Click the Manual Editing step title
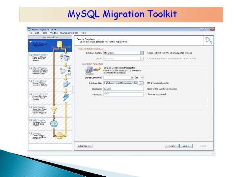 39,81
